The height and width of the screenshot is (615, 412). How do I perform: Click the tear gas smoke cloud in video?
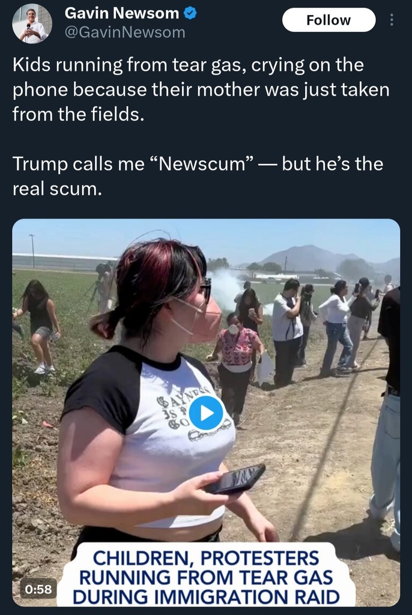pos(226,288)
